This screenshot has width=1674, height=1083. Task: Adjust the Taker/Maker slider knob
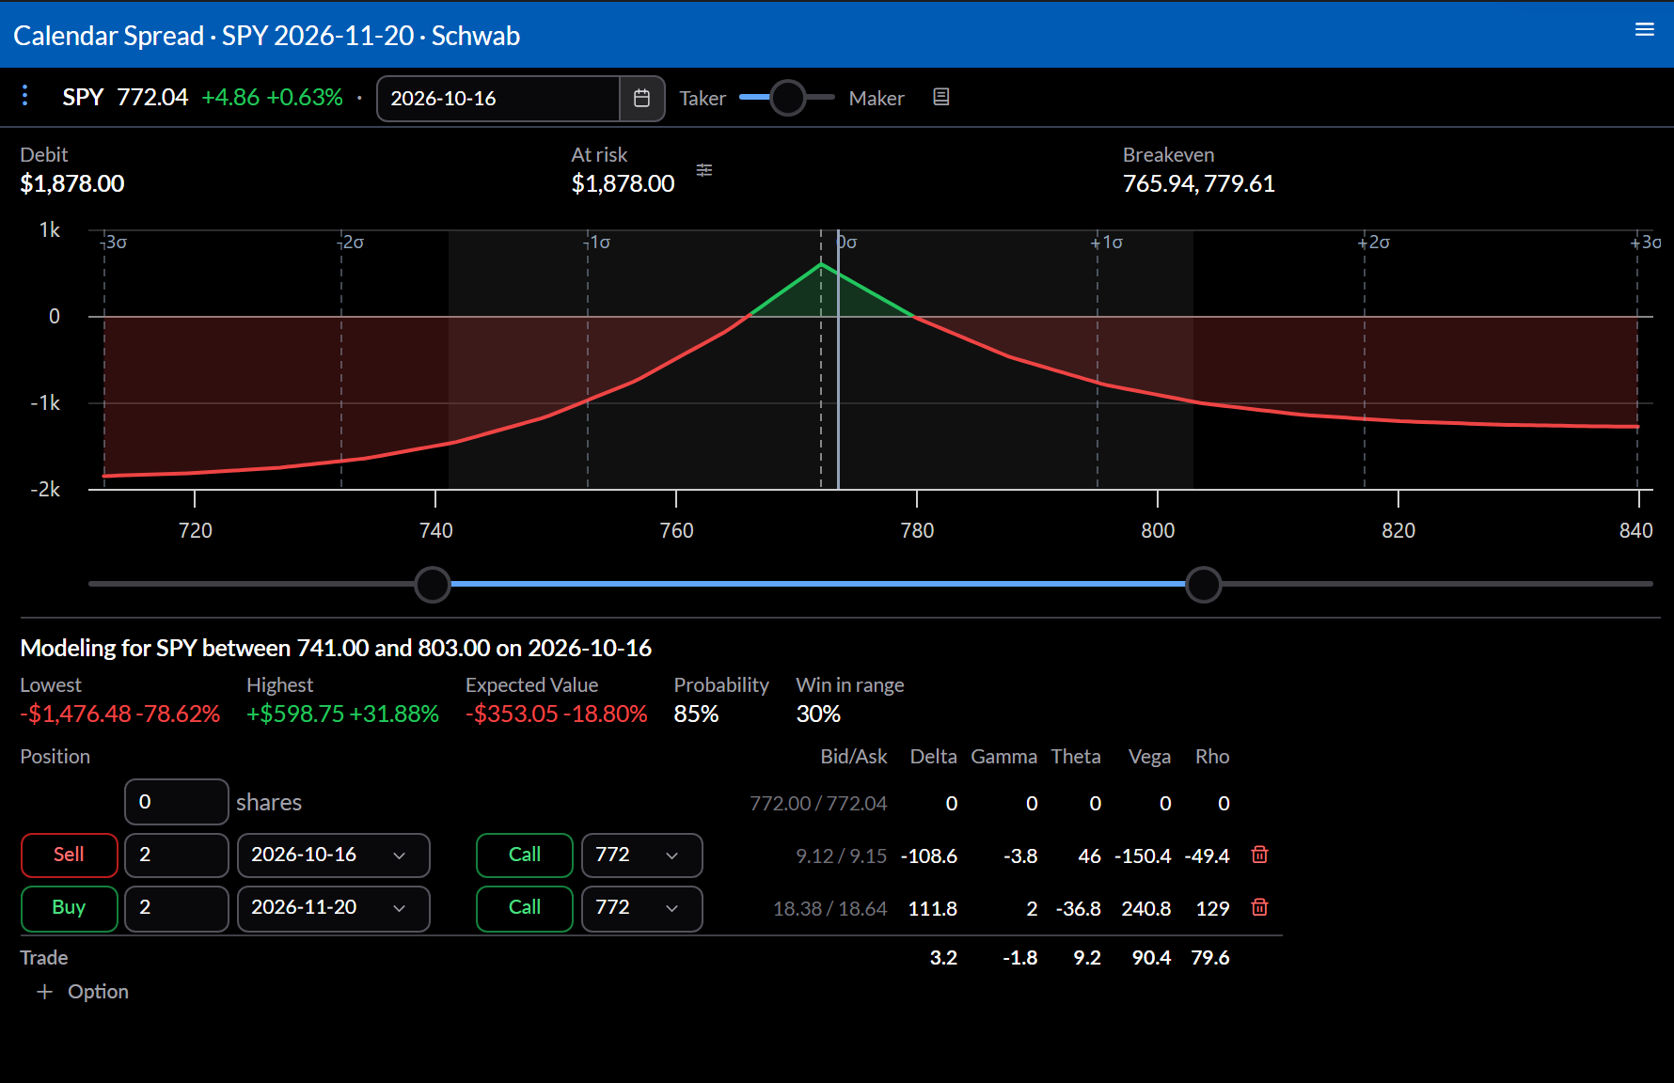pos(787,98)
